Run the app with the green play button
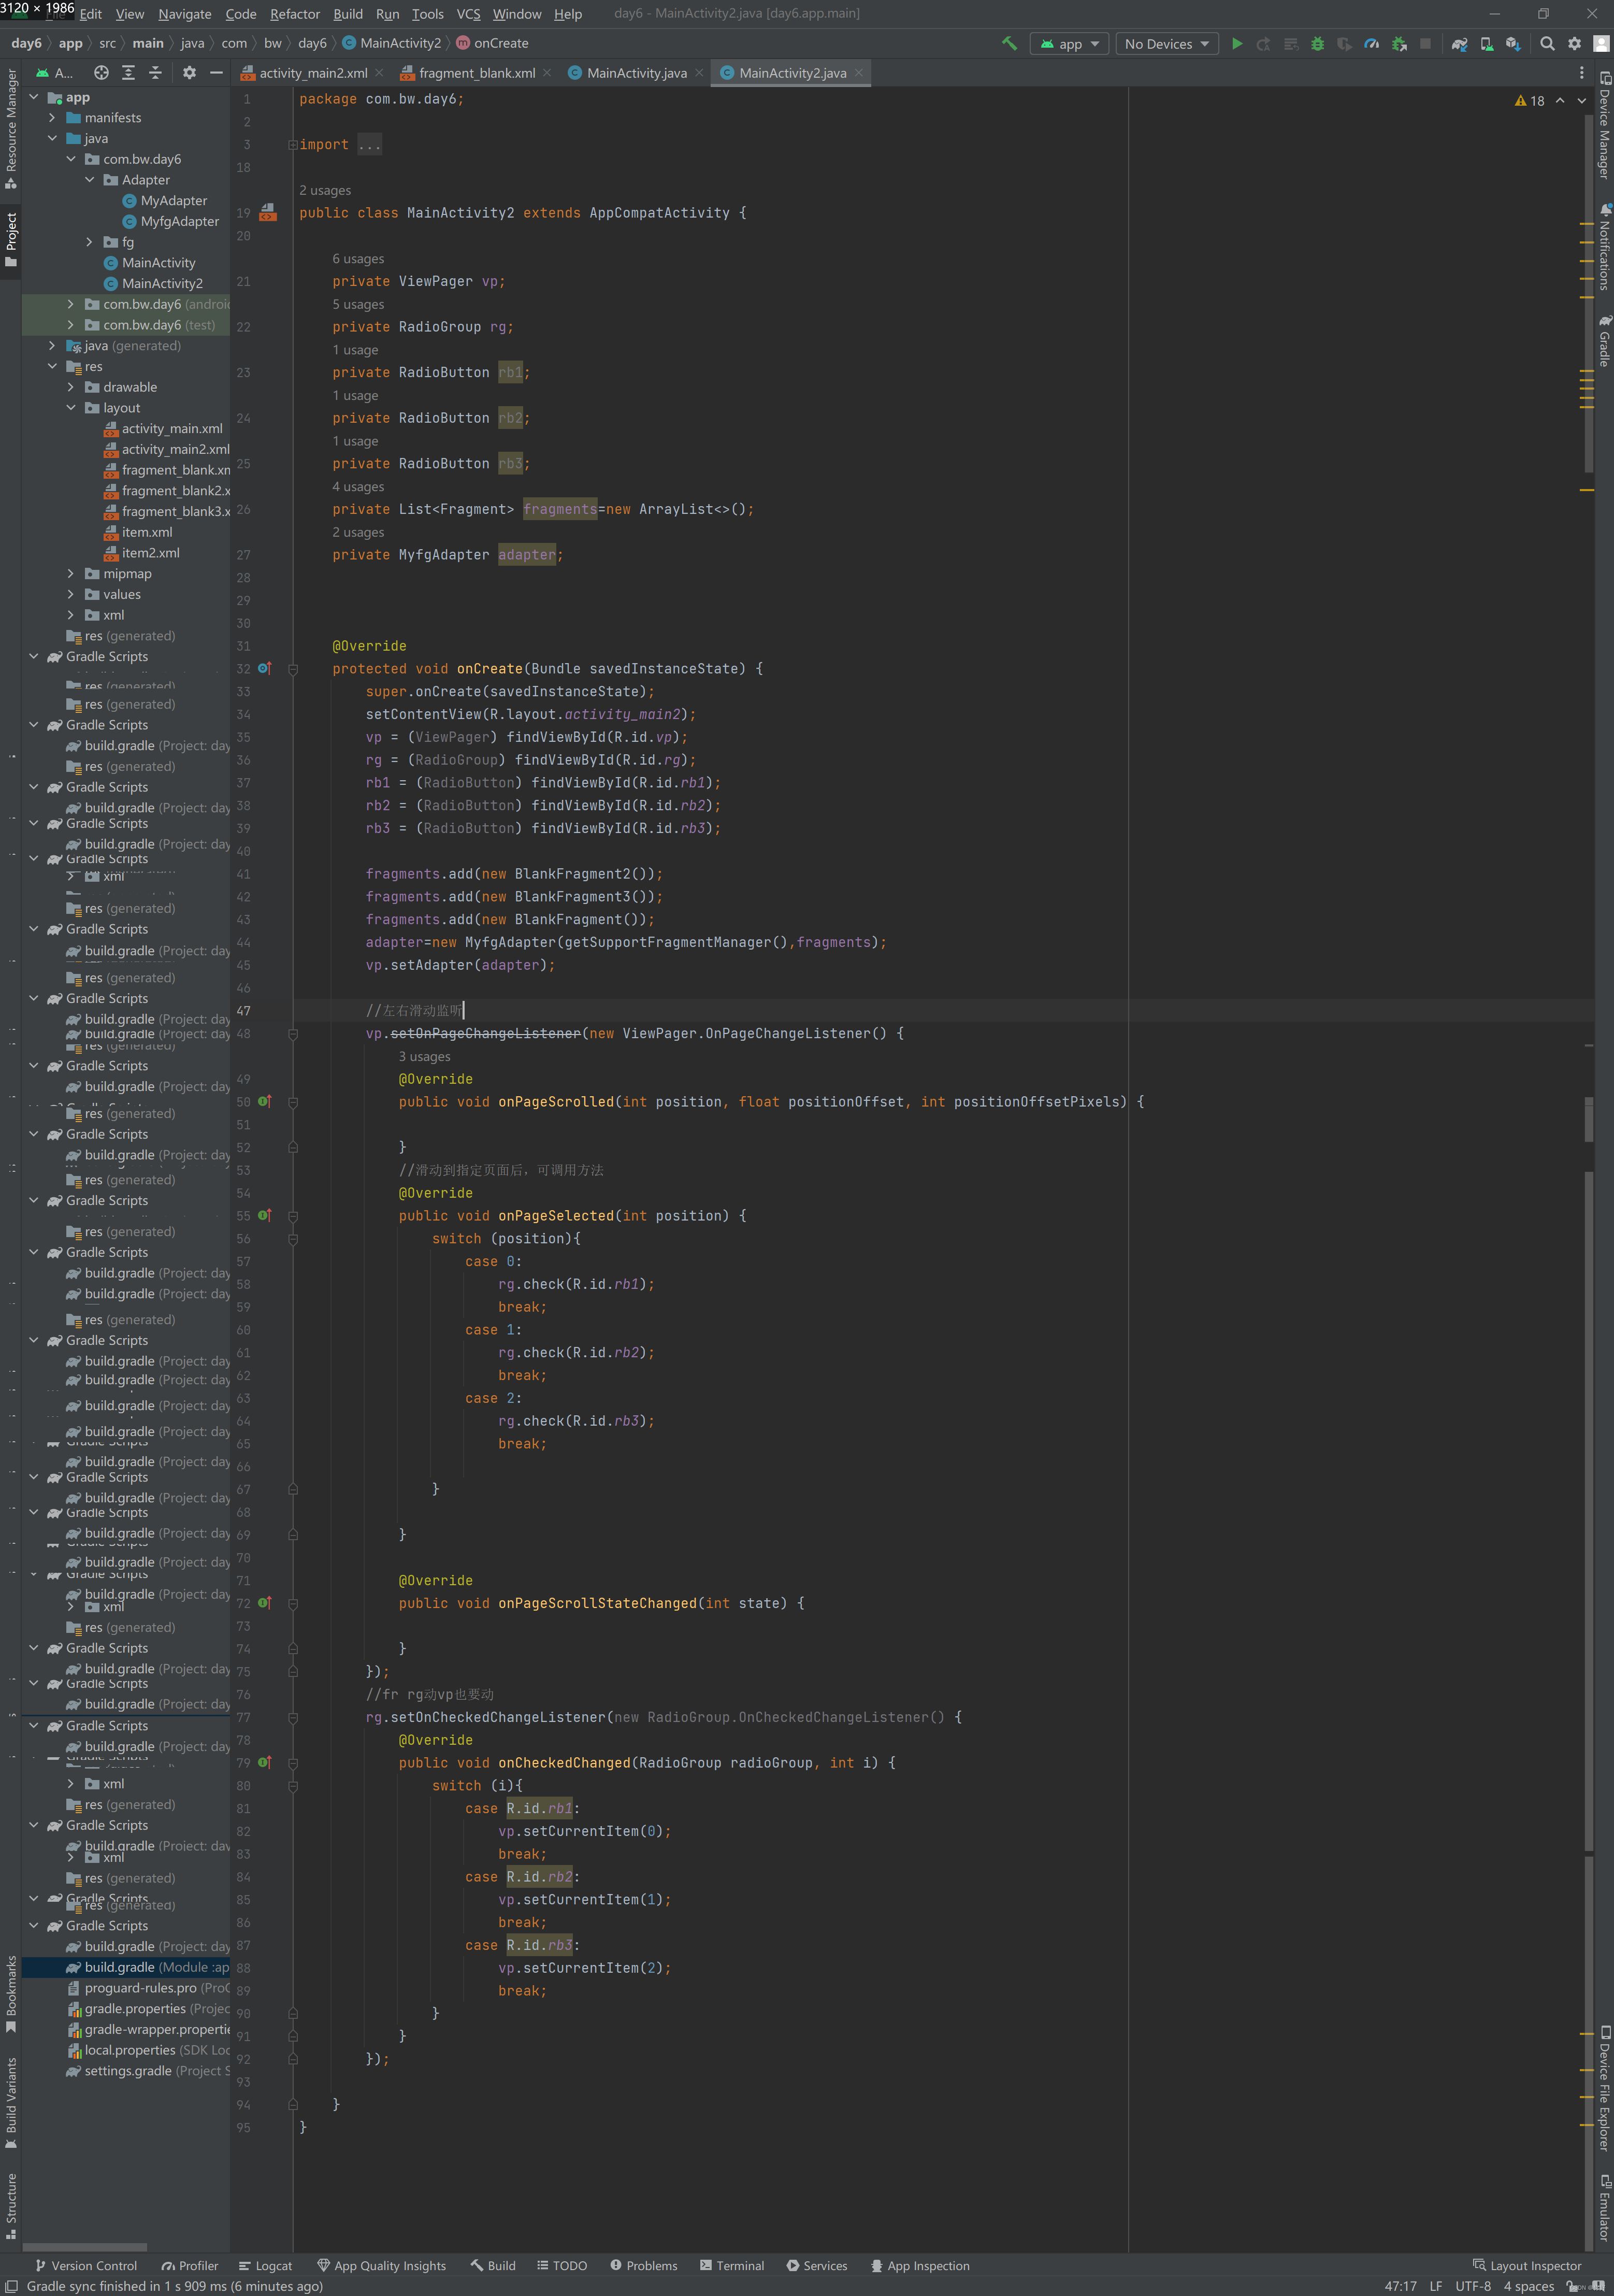Image resolution: width=1614 pixels, height=2296 pixels. [1237, 43]
